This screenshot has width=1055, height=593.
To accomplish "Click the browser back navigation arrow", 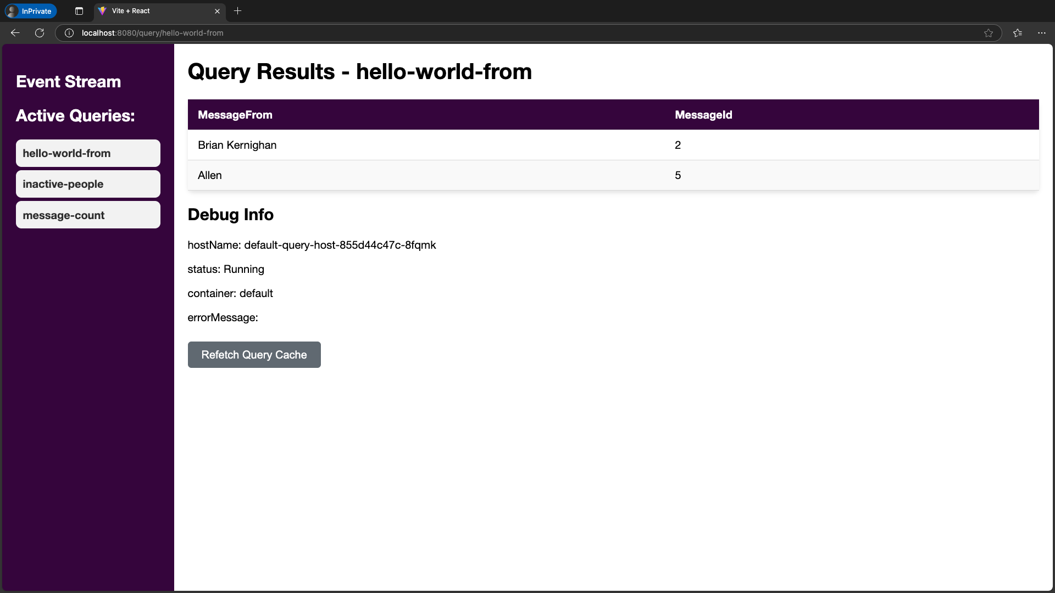I will pos(15,33).
